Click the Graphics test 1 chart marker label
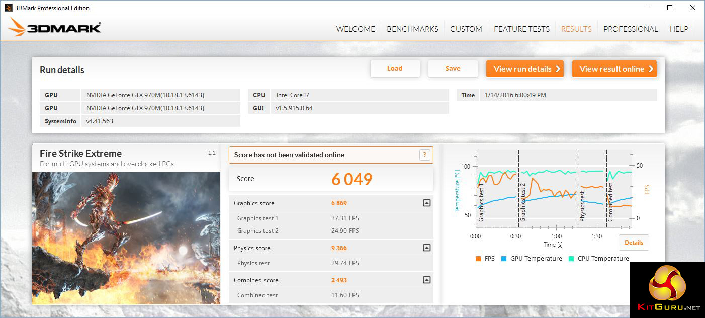 click(x=481, y=203)
